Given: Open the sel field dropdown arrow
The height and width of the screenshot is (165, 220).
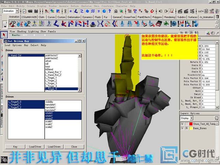Looking at the screenshot, I should tap(203, 11).
